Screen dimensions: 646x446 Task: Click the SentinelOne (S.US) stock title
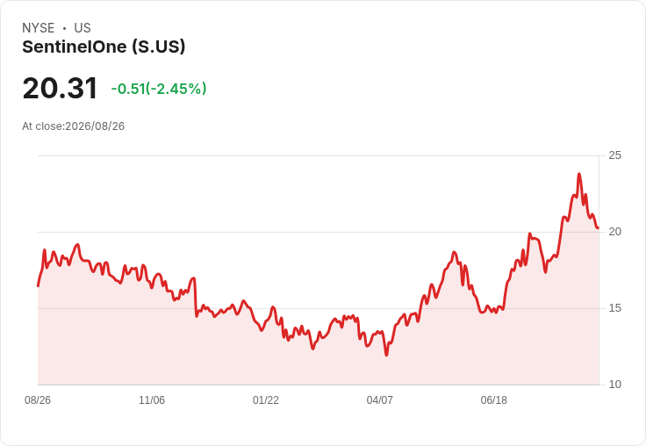click(x=104, y=47)
